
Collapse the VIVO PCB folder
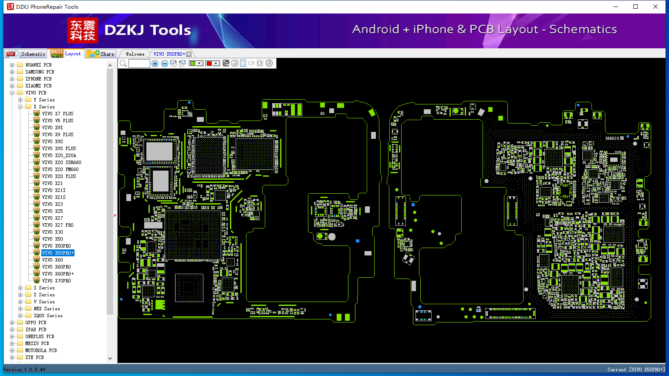12,93
